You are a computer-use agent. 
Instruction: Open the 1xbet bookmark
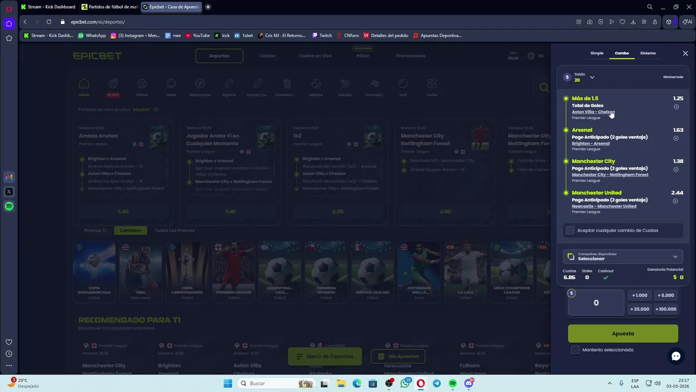tap(244, 35)
